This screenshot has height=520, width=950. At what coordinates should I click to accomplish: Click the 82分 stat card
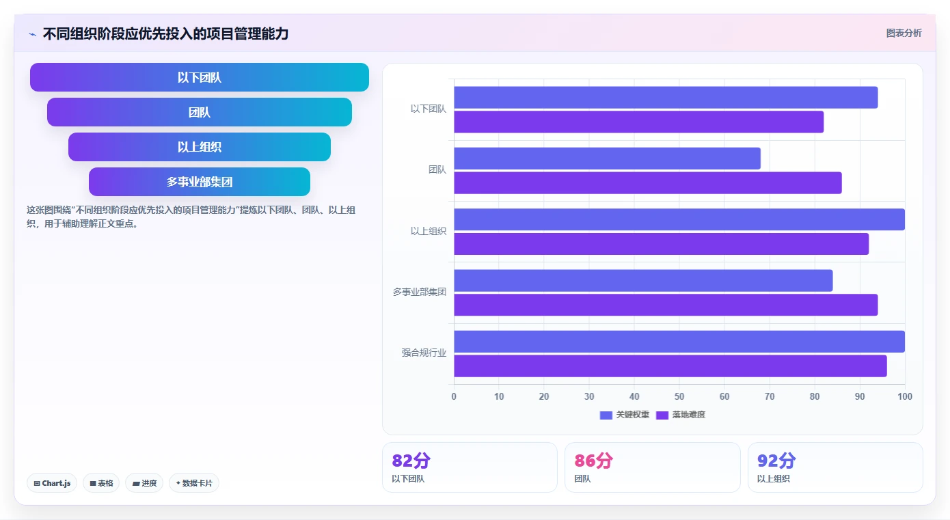click(x=470, y=467)
